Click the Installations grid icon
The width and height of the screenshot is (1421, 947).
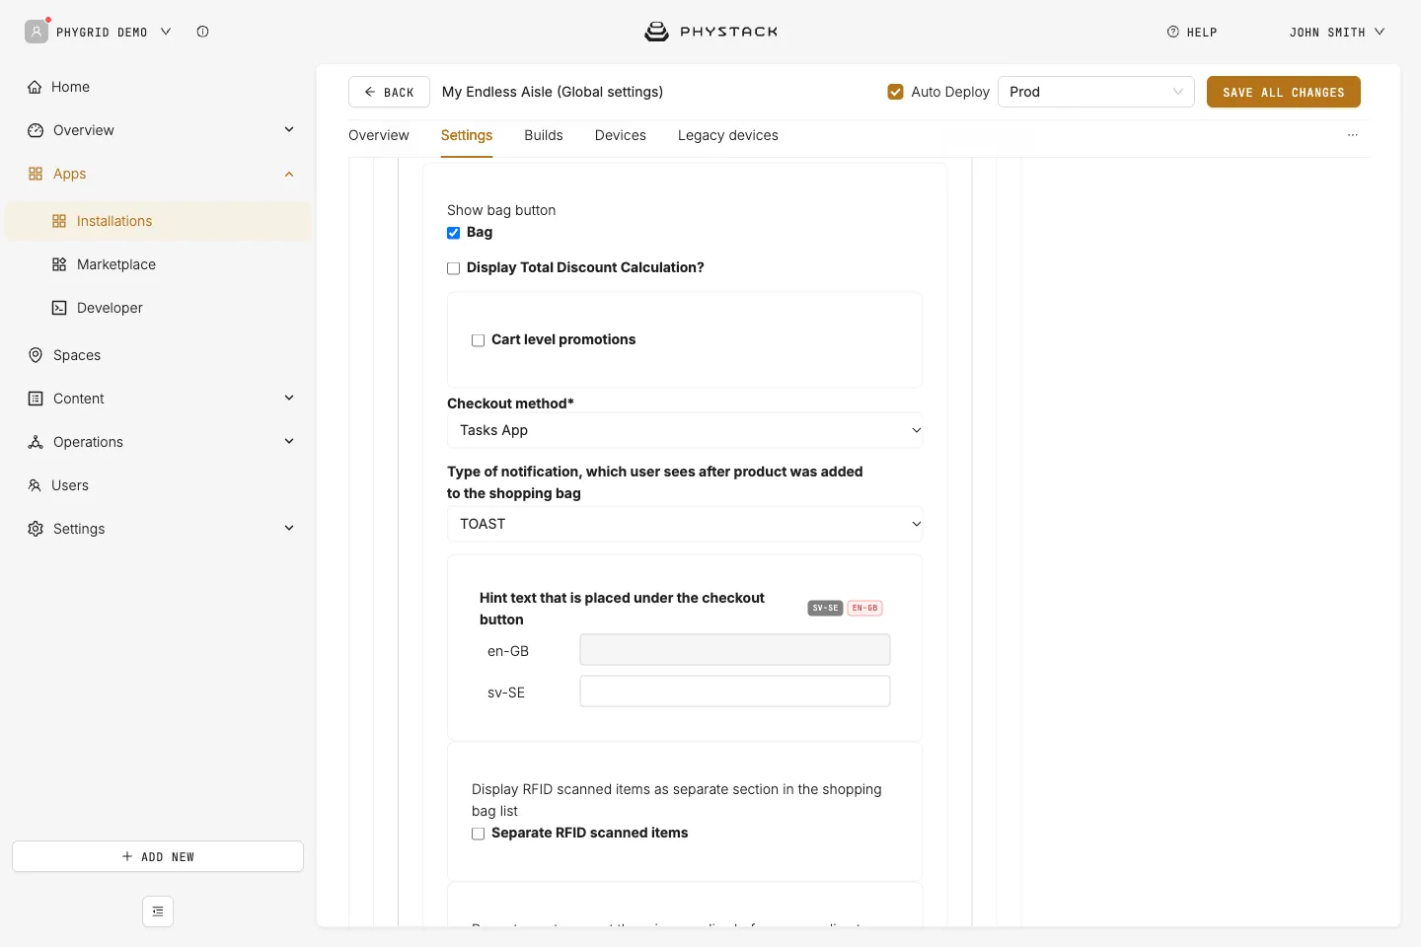tap(59, 221)
